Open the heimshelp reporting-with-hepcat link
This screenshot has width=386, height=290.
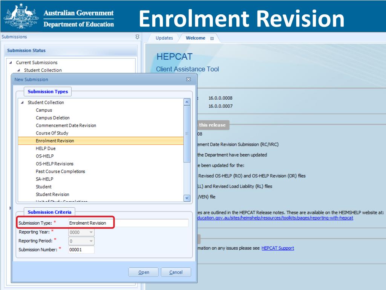[x=275, y=218]
